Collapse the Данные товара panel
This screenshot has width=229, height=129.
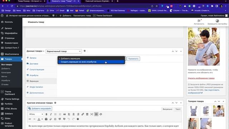[181, 51]
